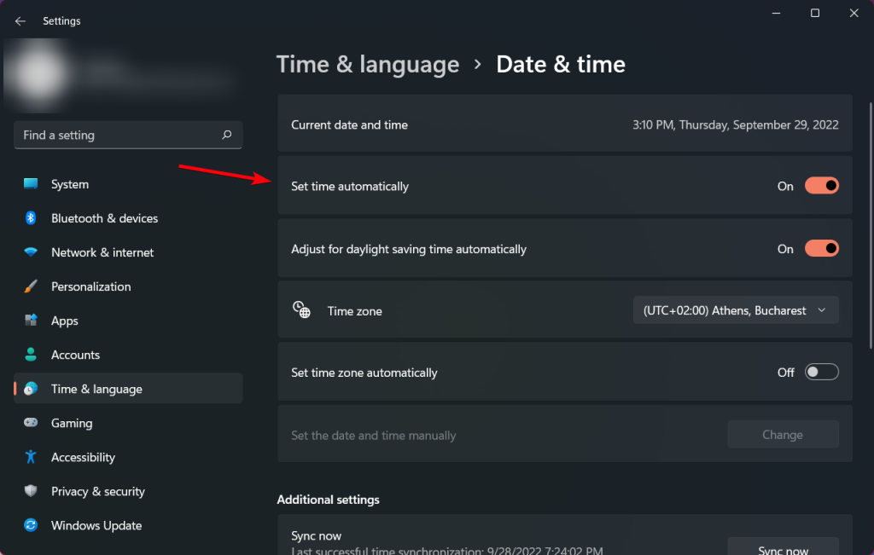This screenshot has height=555, width=874.
Task: Select the Bluetooth & devices icon
Action: click(x=32, y=218)
